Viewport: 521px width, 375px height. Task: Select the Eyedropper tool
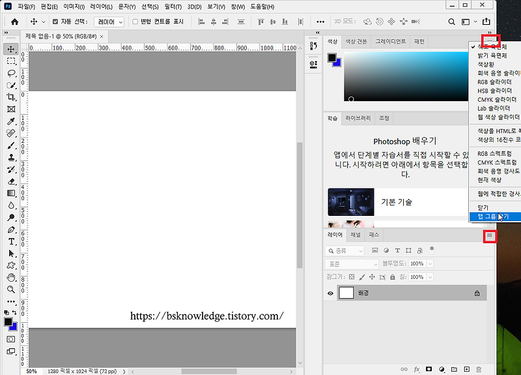11,121
